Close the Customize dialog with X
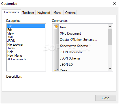 [114, 4]
